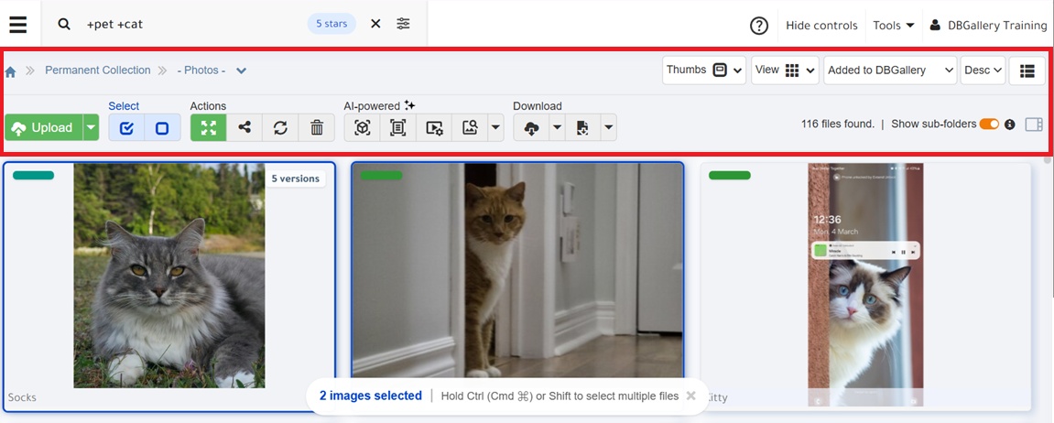Open the search filter settings icon
Viewport: 1054px width, 423px height.
pos(403,24)
